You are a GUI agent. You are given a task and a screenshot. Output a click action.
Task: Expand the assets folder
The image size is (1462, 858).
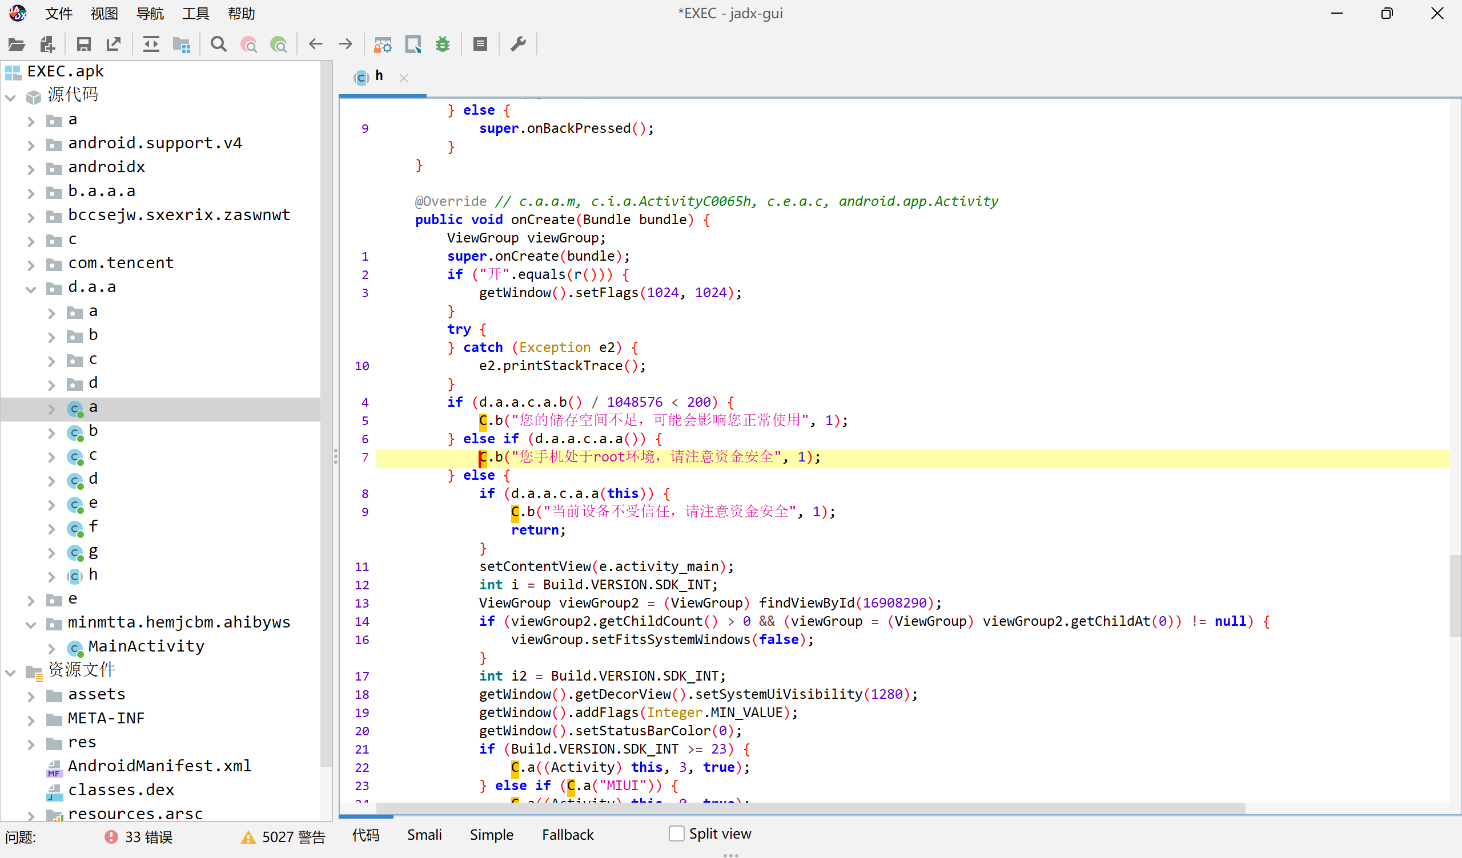pyautogui.click(x=31, y=696)
